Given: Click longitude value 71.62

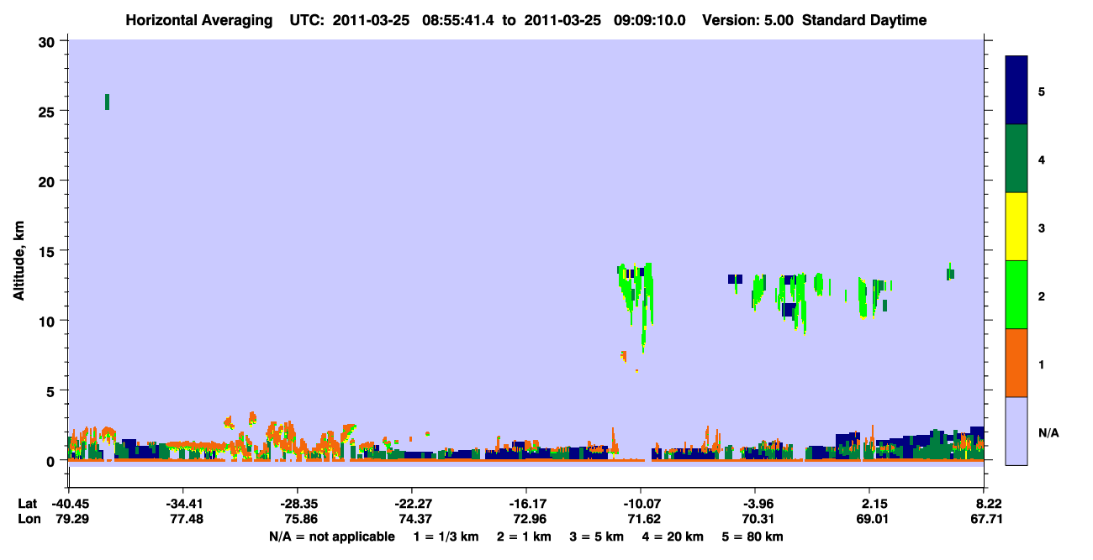Looking at the screenshot, I should click(643, 520).
